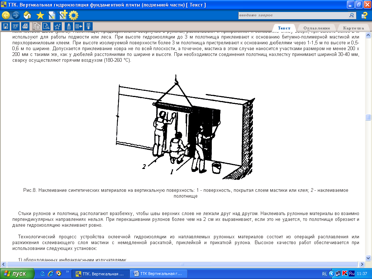372x279 pixels.
Task: Click the figure 8 illustration of workers
Action: coord(185,128)
